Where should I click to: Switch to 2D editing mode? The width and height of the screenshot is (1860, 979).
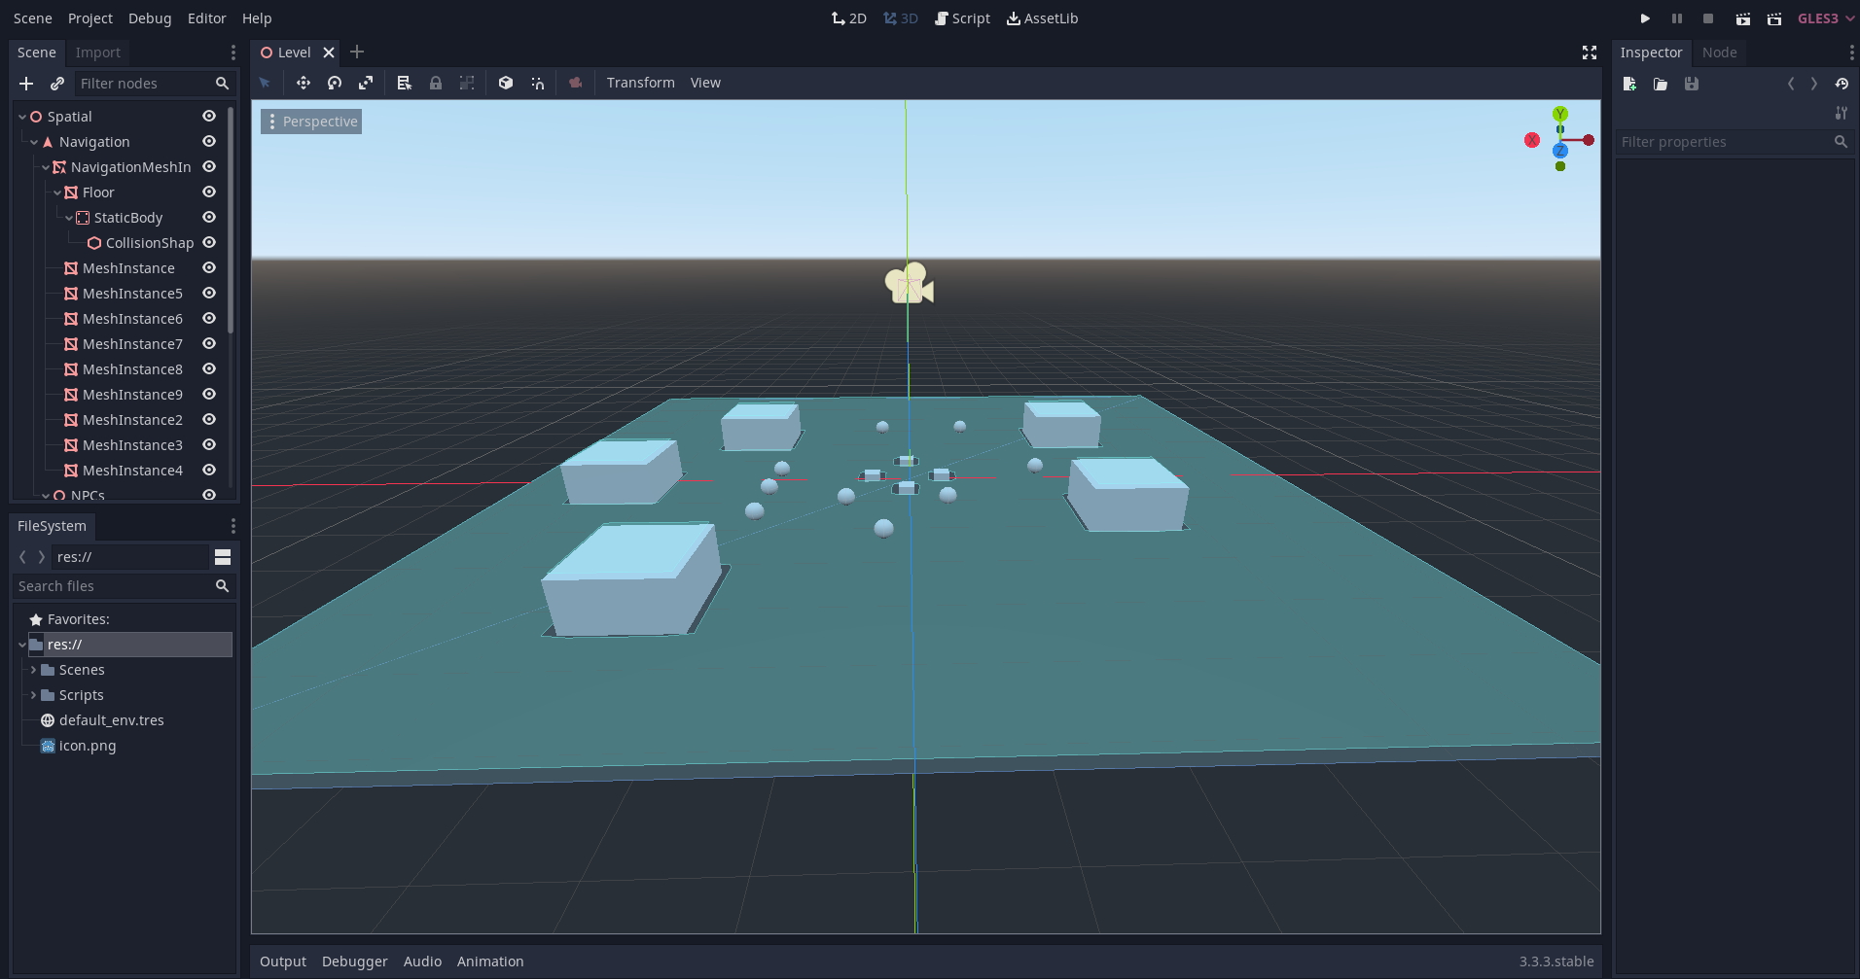point(847,17)
